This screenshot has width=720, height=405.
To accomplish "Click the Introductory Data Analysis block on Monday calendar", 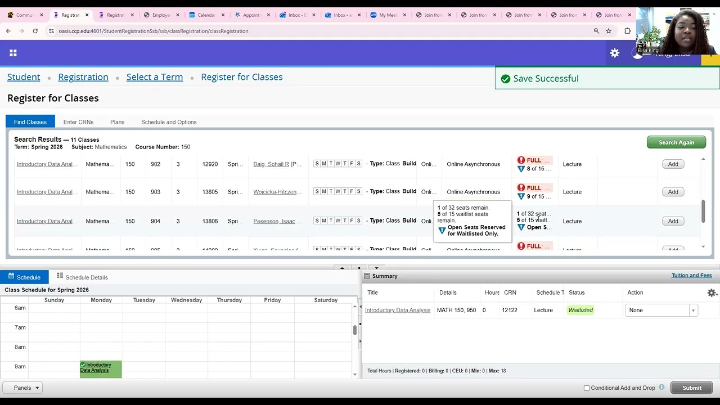I will [x=101, y=369].
